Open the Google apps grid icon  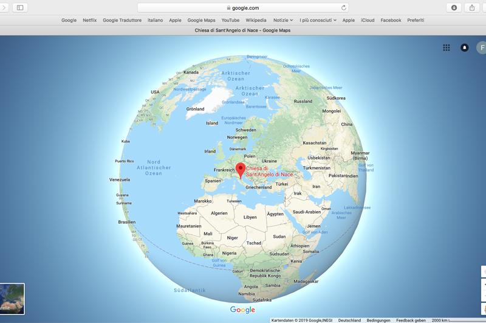(447, 47)
